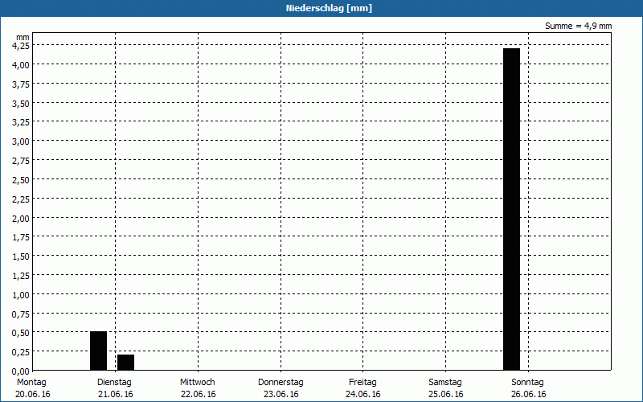Click the 1,25 y-axis value
Screen dimensions: 643x402
click(x=21, y=276)
